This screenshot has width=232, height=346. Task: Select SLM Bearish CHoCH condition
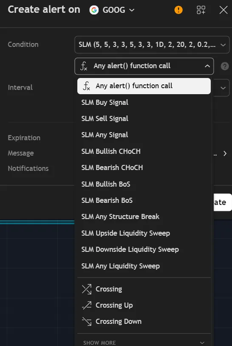click(x=144, y=168)
